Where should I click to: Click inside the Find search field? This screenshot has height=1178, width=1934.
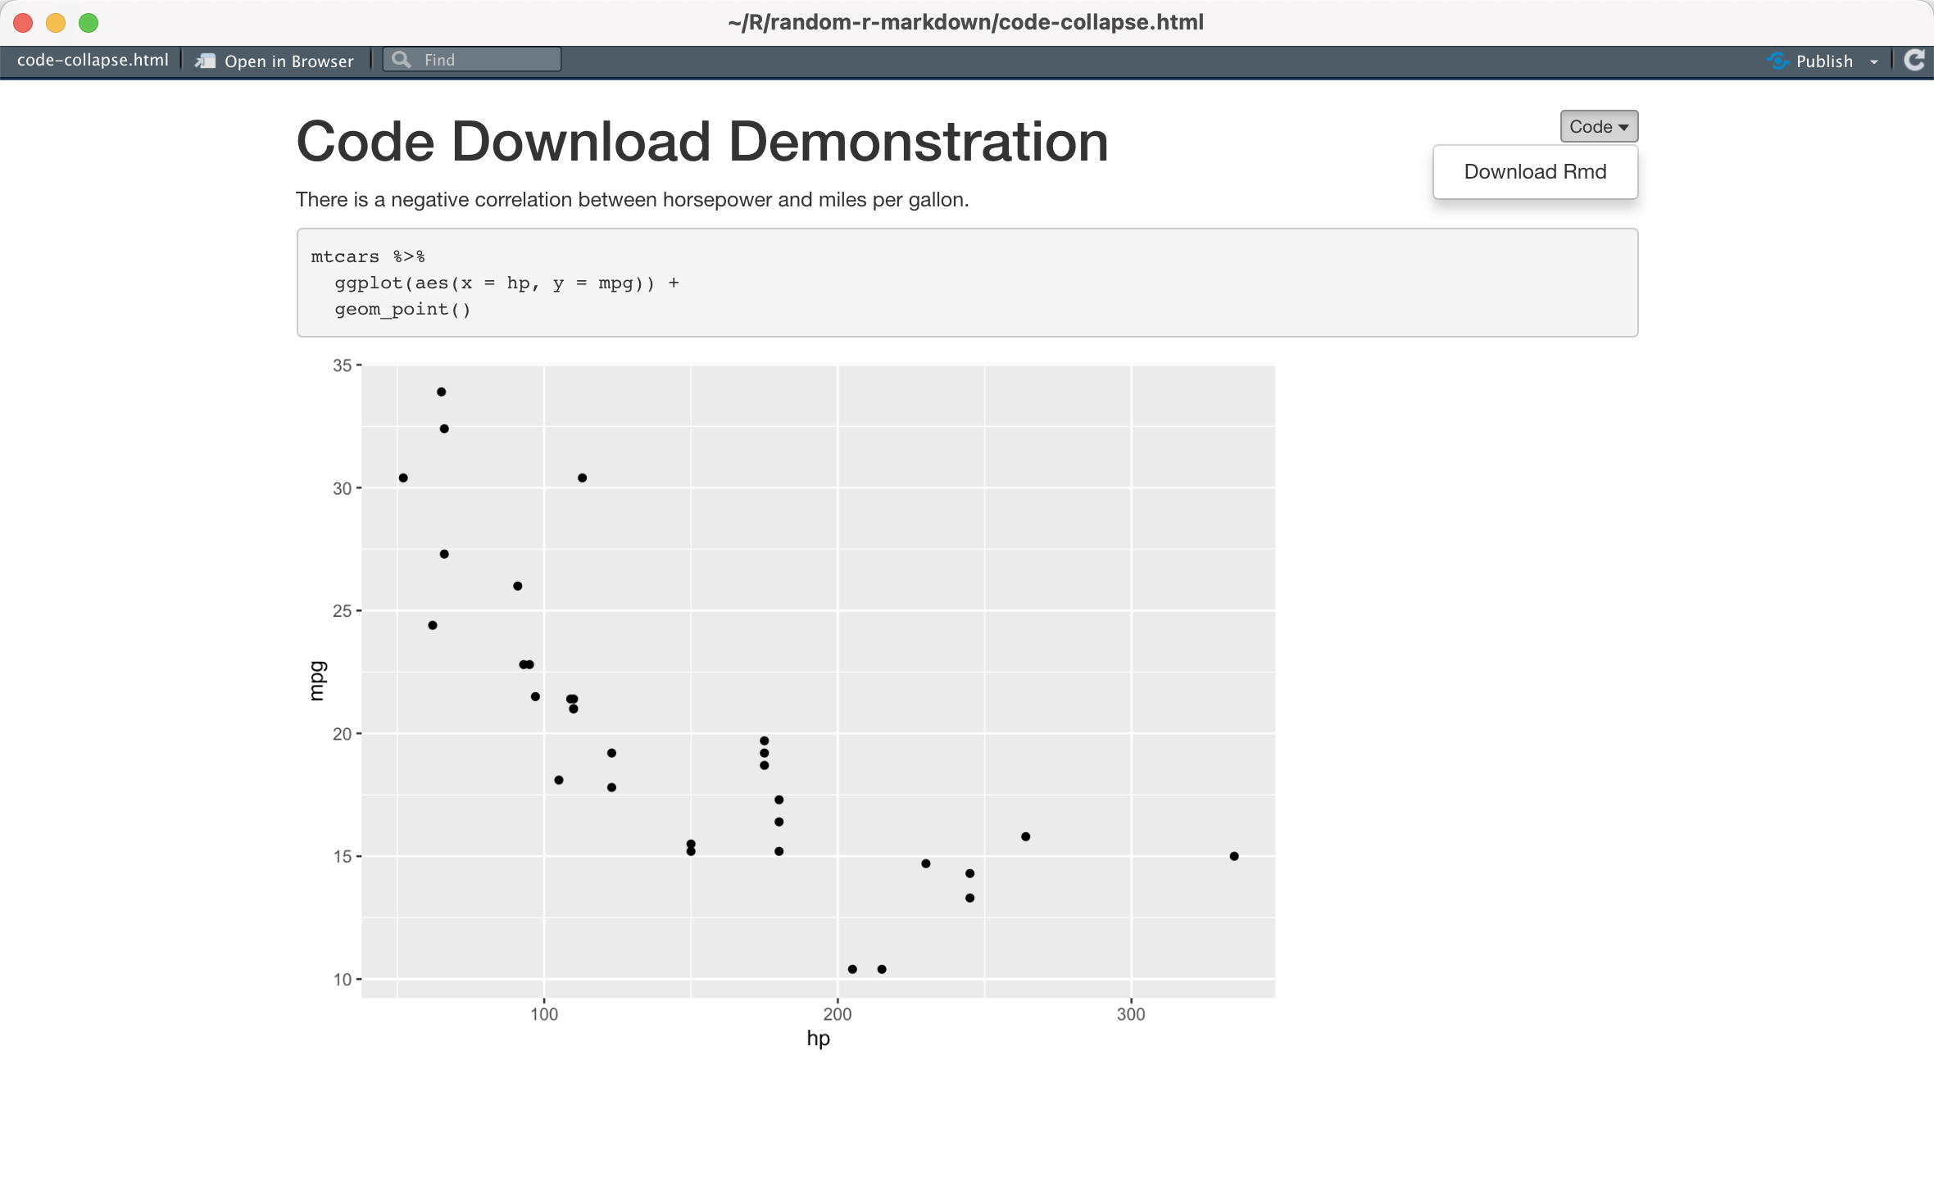[x=483, y=59]
